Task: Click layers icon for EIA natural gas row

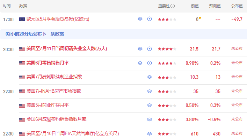Action: [x=150, y=134]
